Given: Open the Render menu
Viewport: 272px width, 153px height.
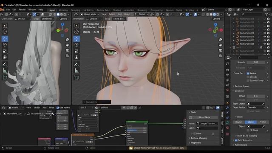Looking at the screenshot, I should pyautogui.click(x=22, y=10).
